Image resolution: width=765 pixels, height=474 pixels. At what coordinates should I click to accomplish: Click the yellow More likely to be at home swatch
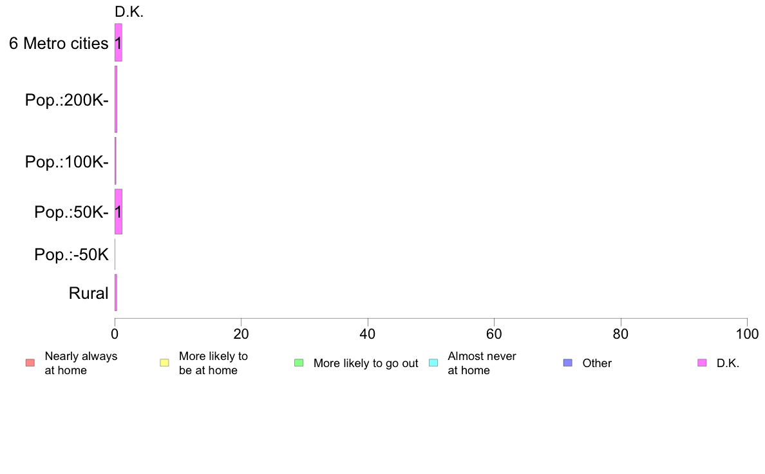pyautogui.click(x=164, y=363)
